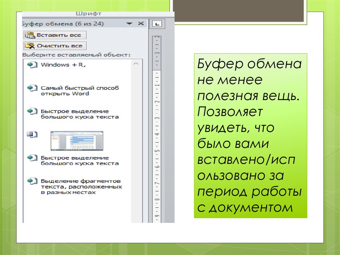Click the icon next to "Самый быстрый способ" item

pyautogui.click(x=32, y=88)
